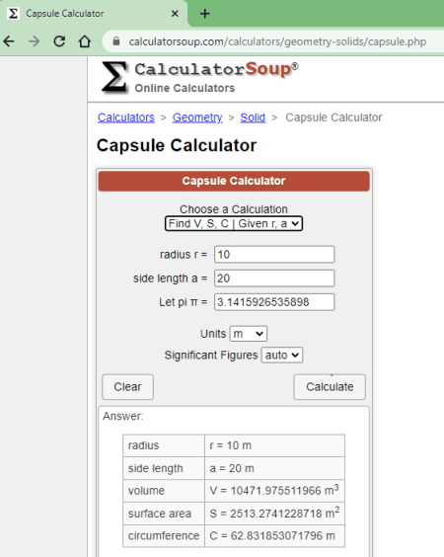The width and height of the screenshot is (444, 557).
Task: Open the Choose a Calculation dropdown
Action: point(234,223)
